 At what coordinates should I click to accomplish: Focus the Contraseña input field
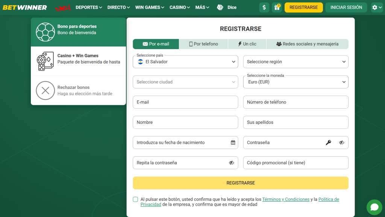[296, 143]
